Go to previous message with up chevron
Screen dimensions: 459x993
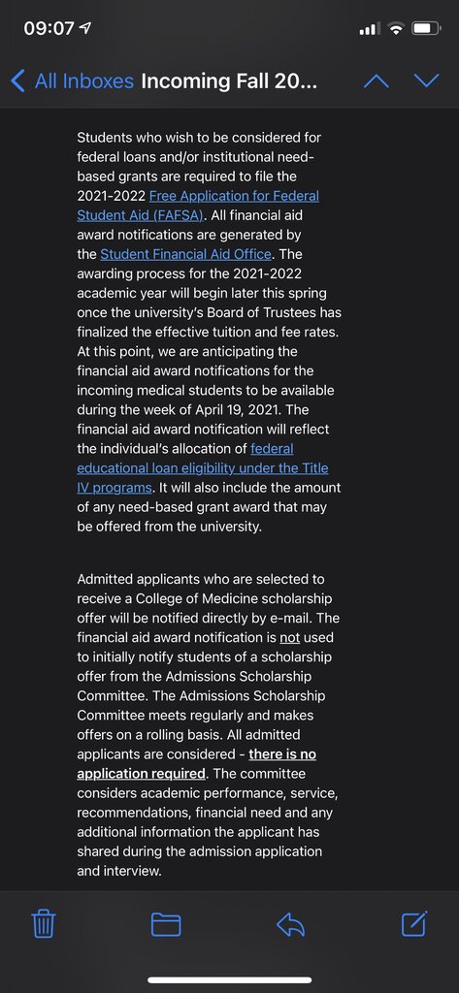[376, 80]
